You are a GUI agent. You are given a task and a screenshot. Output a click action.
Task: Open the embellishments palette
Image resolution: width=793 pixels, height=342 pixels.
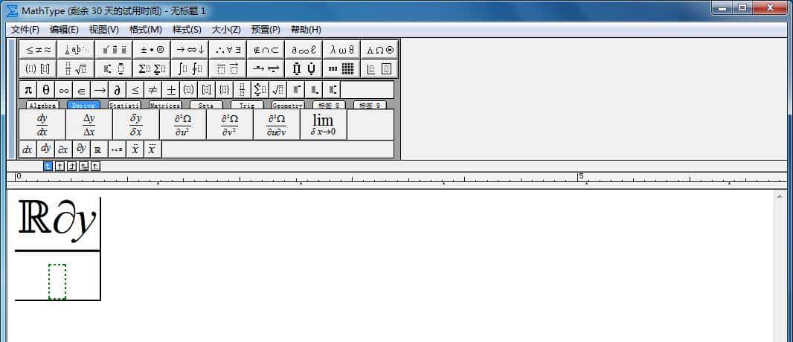tap(114, 50)
